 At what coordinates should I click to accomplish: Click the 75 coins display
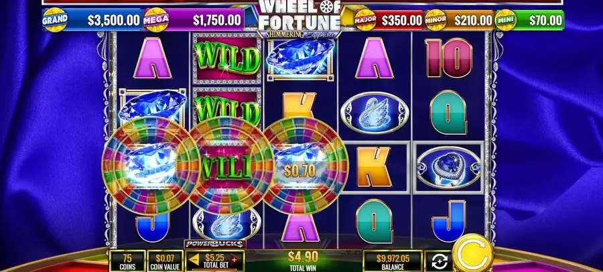128,261
